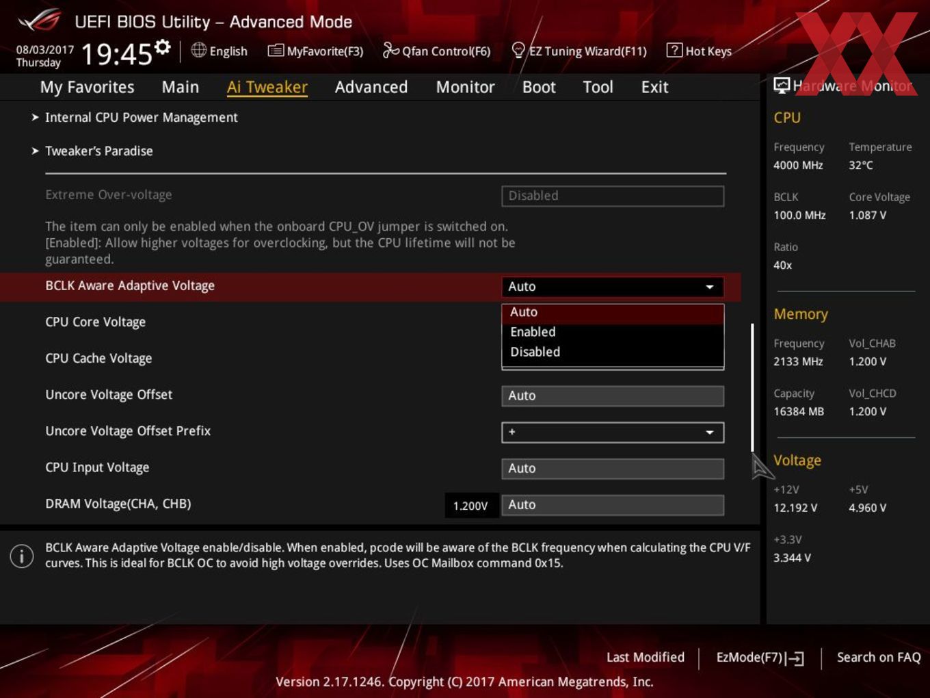Click the +12V 12.192 V reading
The image size is (930, 698).
click(795, 508)
